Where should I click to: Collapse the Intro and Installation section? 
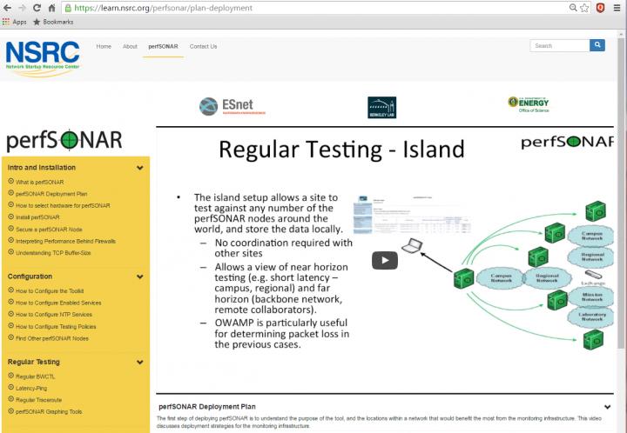pyautogui.click(x=139, y=168)
